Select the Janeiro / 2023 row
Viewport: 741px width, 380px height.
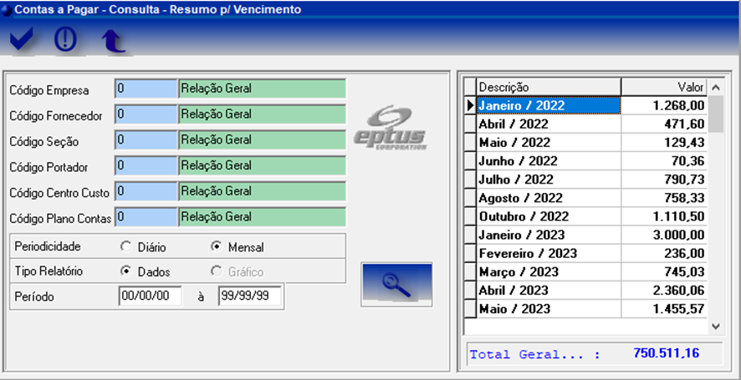548,235
